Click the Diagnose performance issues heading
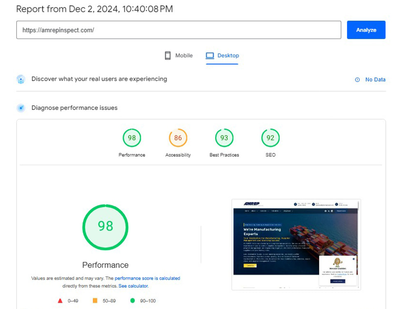The image size is (412, 309). coord(74,108)
